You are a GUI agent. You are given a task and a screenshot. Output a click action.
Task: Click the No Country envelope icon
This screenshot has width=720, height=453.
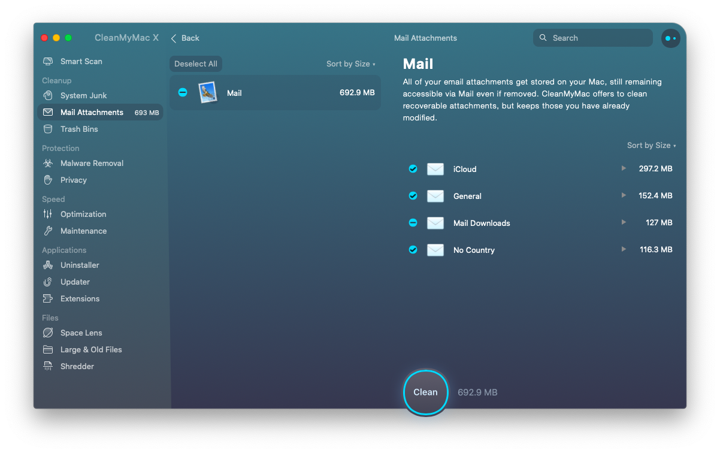point(435,250)
